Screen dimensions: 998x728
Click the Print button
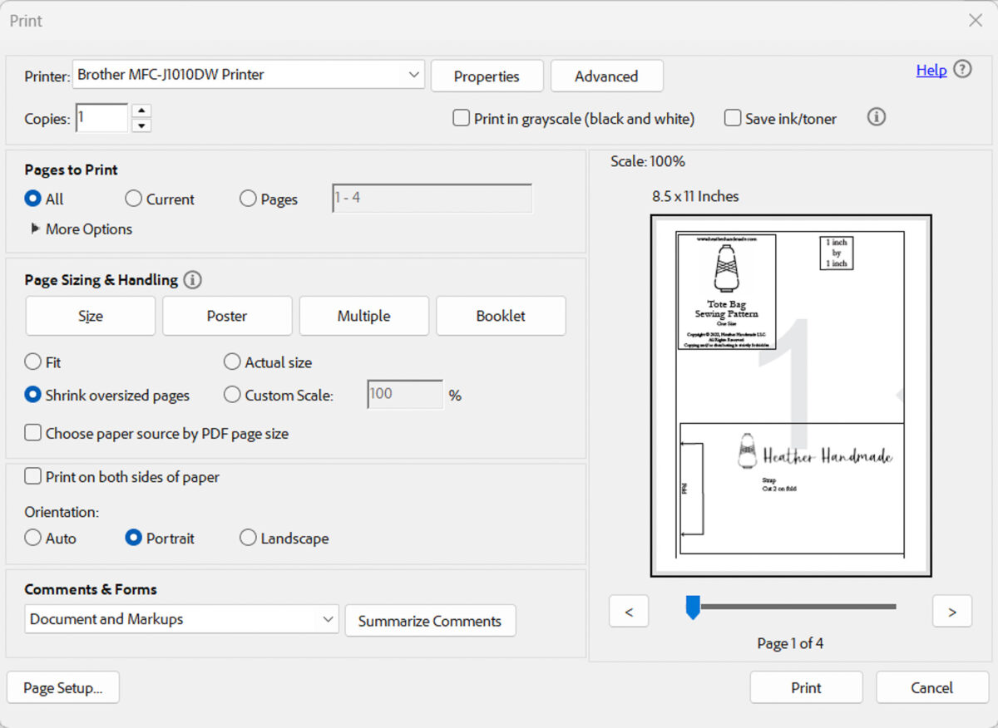coord(806,687)
